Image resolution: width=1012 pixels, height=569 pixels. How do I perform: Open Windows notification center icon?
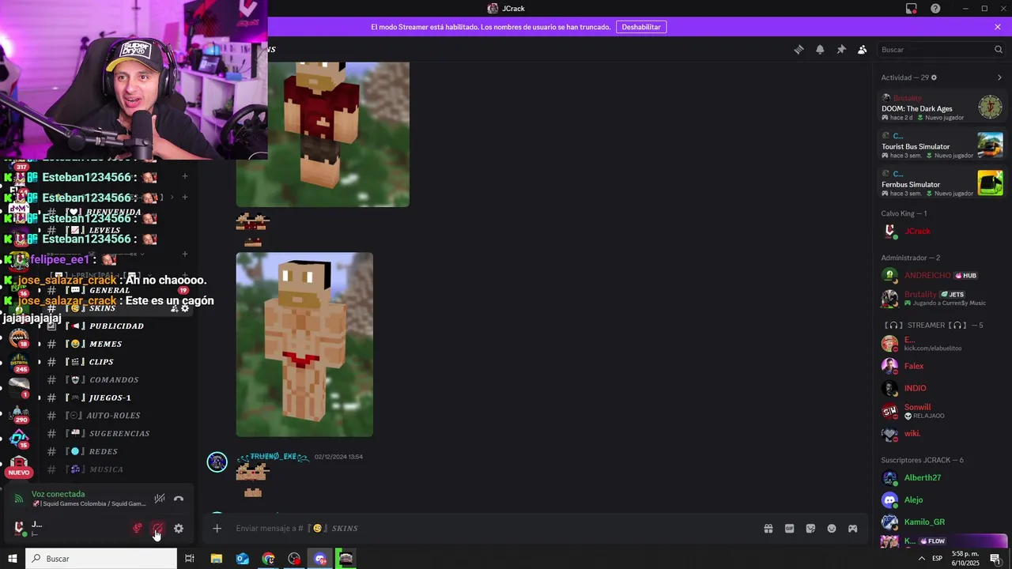[996, 559]
